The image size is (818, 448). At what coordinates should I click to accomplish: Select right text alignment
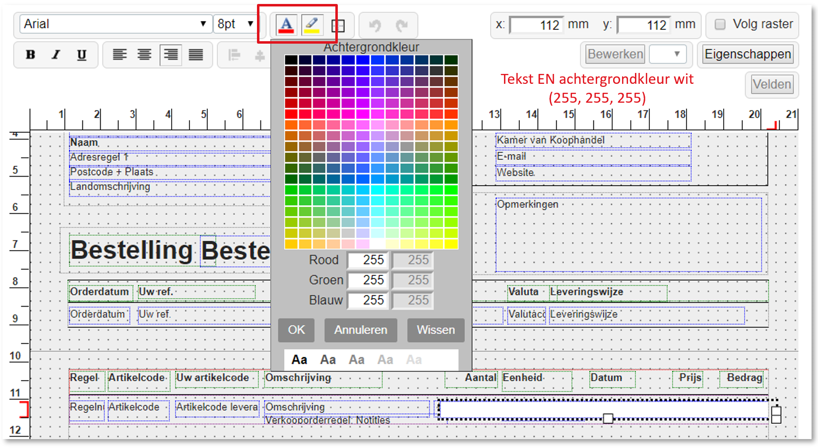170,55
